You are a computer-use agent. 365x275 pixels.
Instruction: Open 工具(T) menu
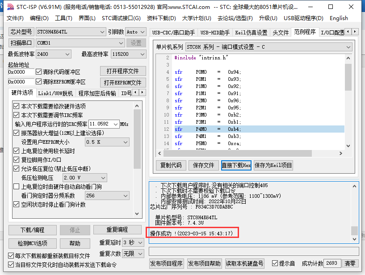click(63, 18)
